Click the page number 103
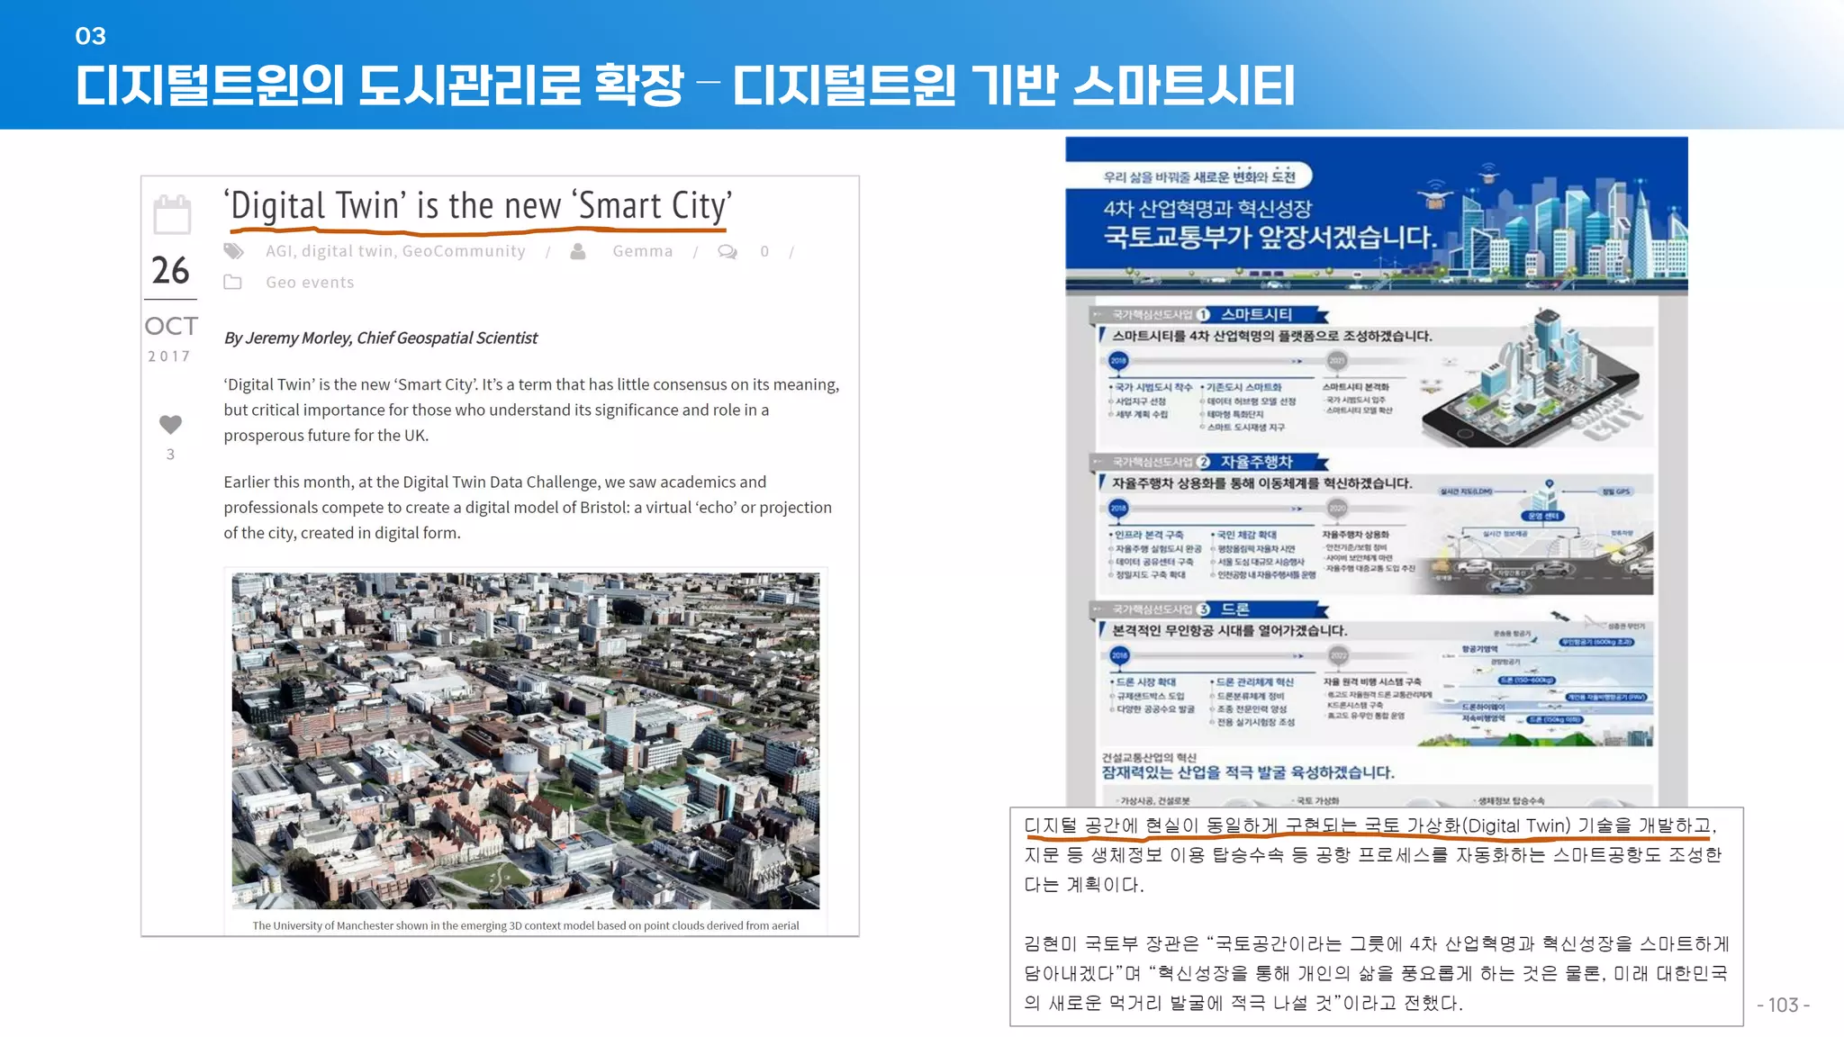The height and width of the screenshot is (1037, 1844). [1782, 1005]
